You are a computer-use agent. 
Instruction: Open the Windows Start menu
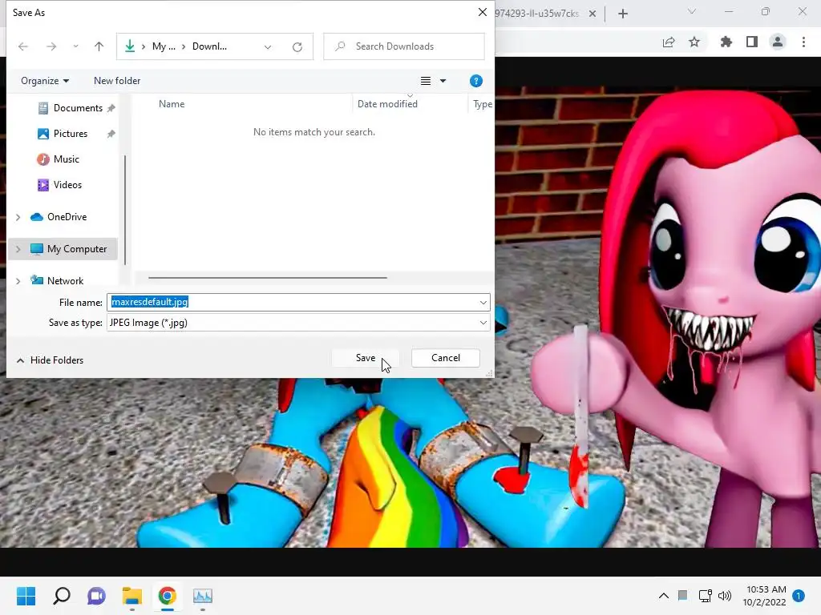26,596
